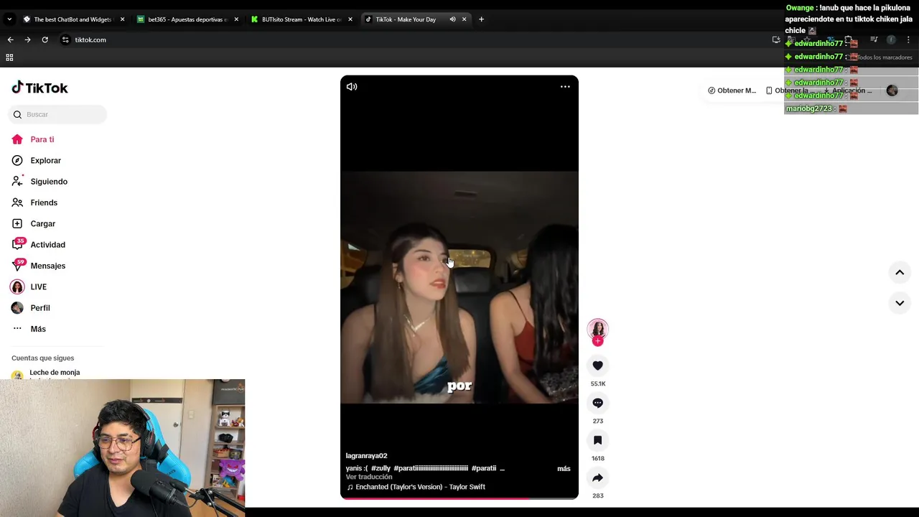
Task: Click the TikTok logo
Action: tap(39, 88)
